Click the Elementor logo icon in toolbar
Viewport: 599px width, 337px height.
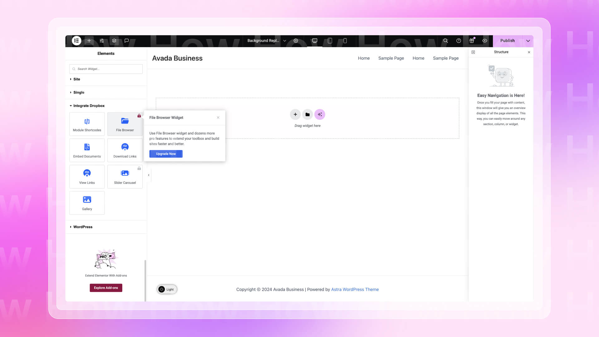(x=76, y=40)
